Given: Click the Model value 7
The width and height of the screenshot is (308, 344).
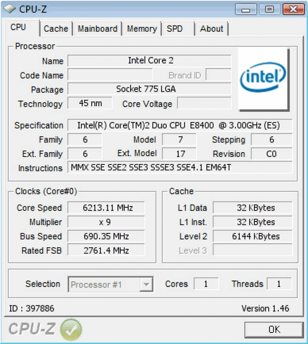Looking at the screenshot, I should [x=179, y=139].
